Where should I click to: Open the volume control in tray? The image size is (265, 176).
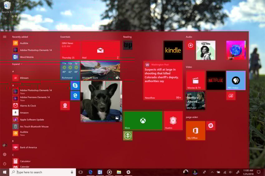click(x=231, y=172)
